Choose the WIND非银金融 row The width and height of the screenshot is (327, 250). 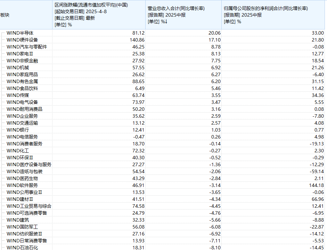(22, 61)
